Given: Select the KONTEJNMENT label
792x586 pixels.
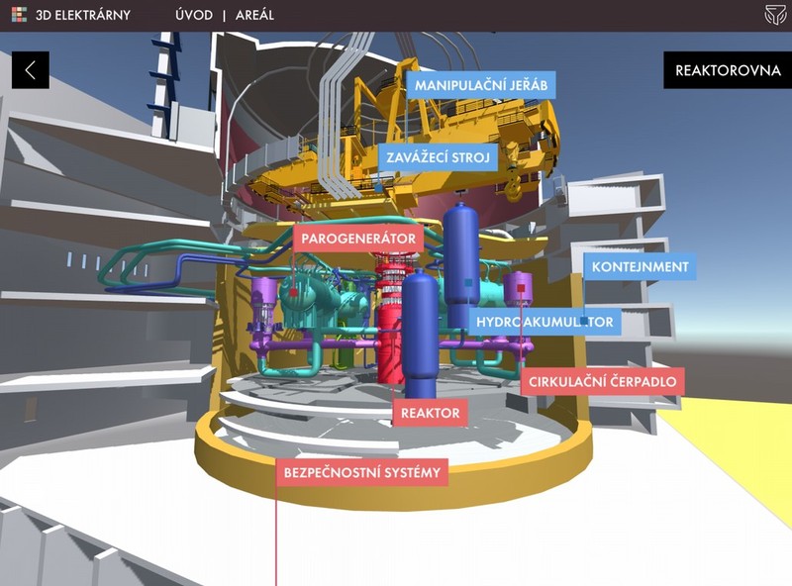Looking at the screenshot, I should 640,266.
